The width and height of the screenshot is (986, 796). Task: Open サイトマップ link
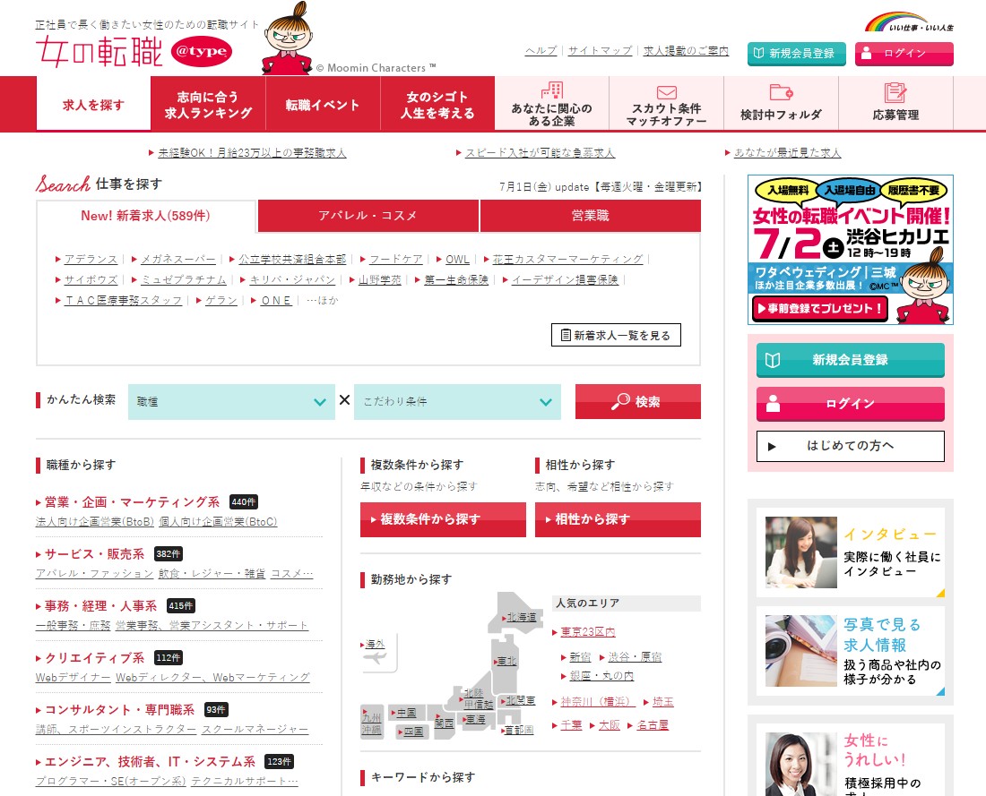coord(600,51)
